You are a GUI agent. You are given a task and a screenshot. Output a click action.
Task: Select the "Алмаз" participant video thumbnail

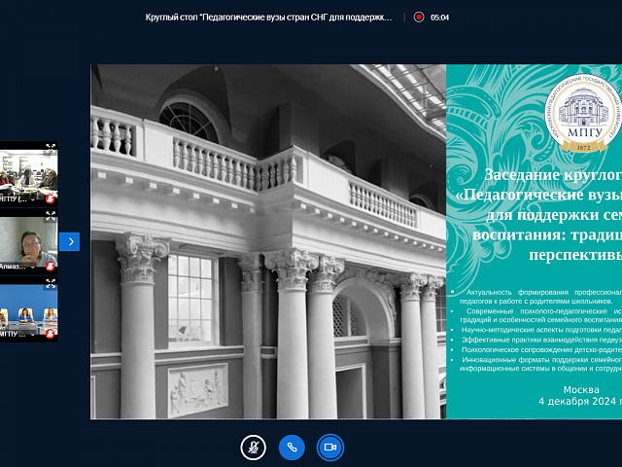(28, 242)
